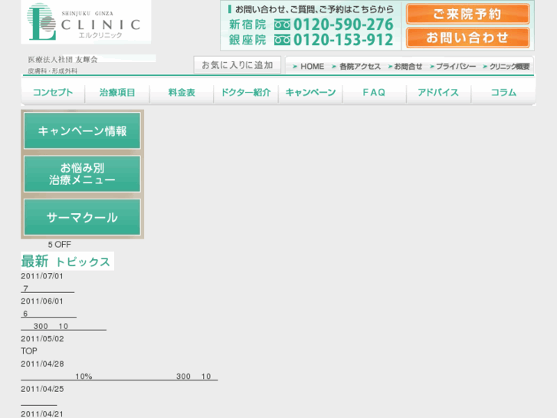Select ドクター紹介 menu tab
Screen dimensions: 557x418
coord(246,93)
